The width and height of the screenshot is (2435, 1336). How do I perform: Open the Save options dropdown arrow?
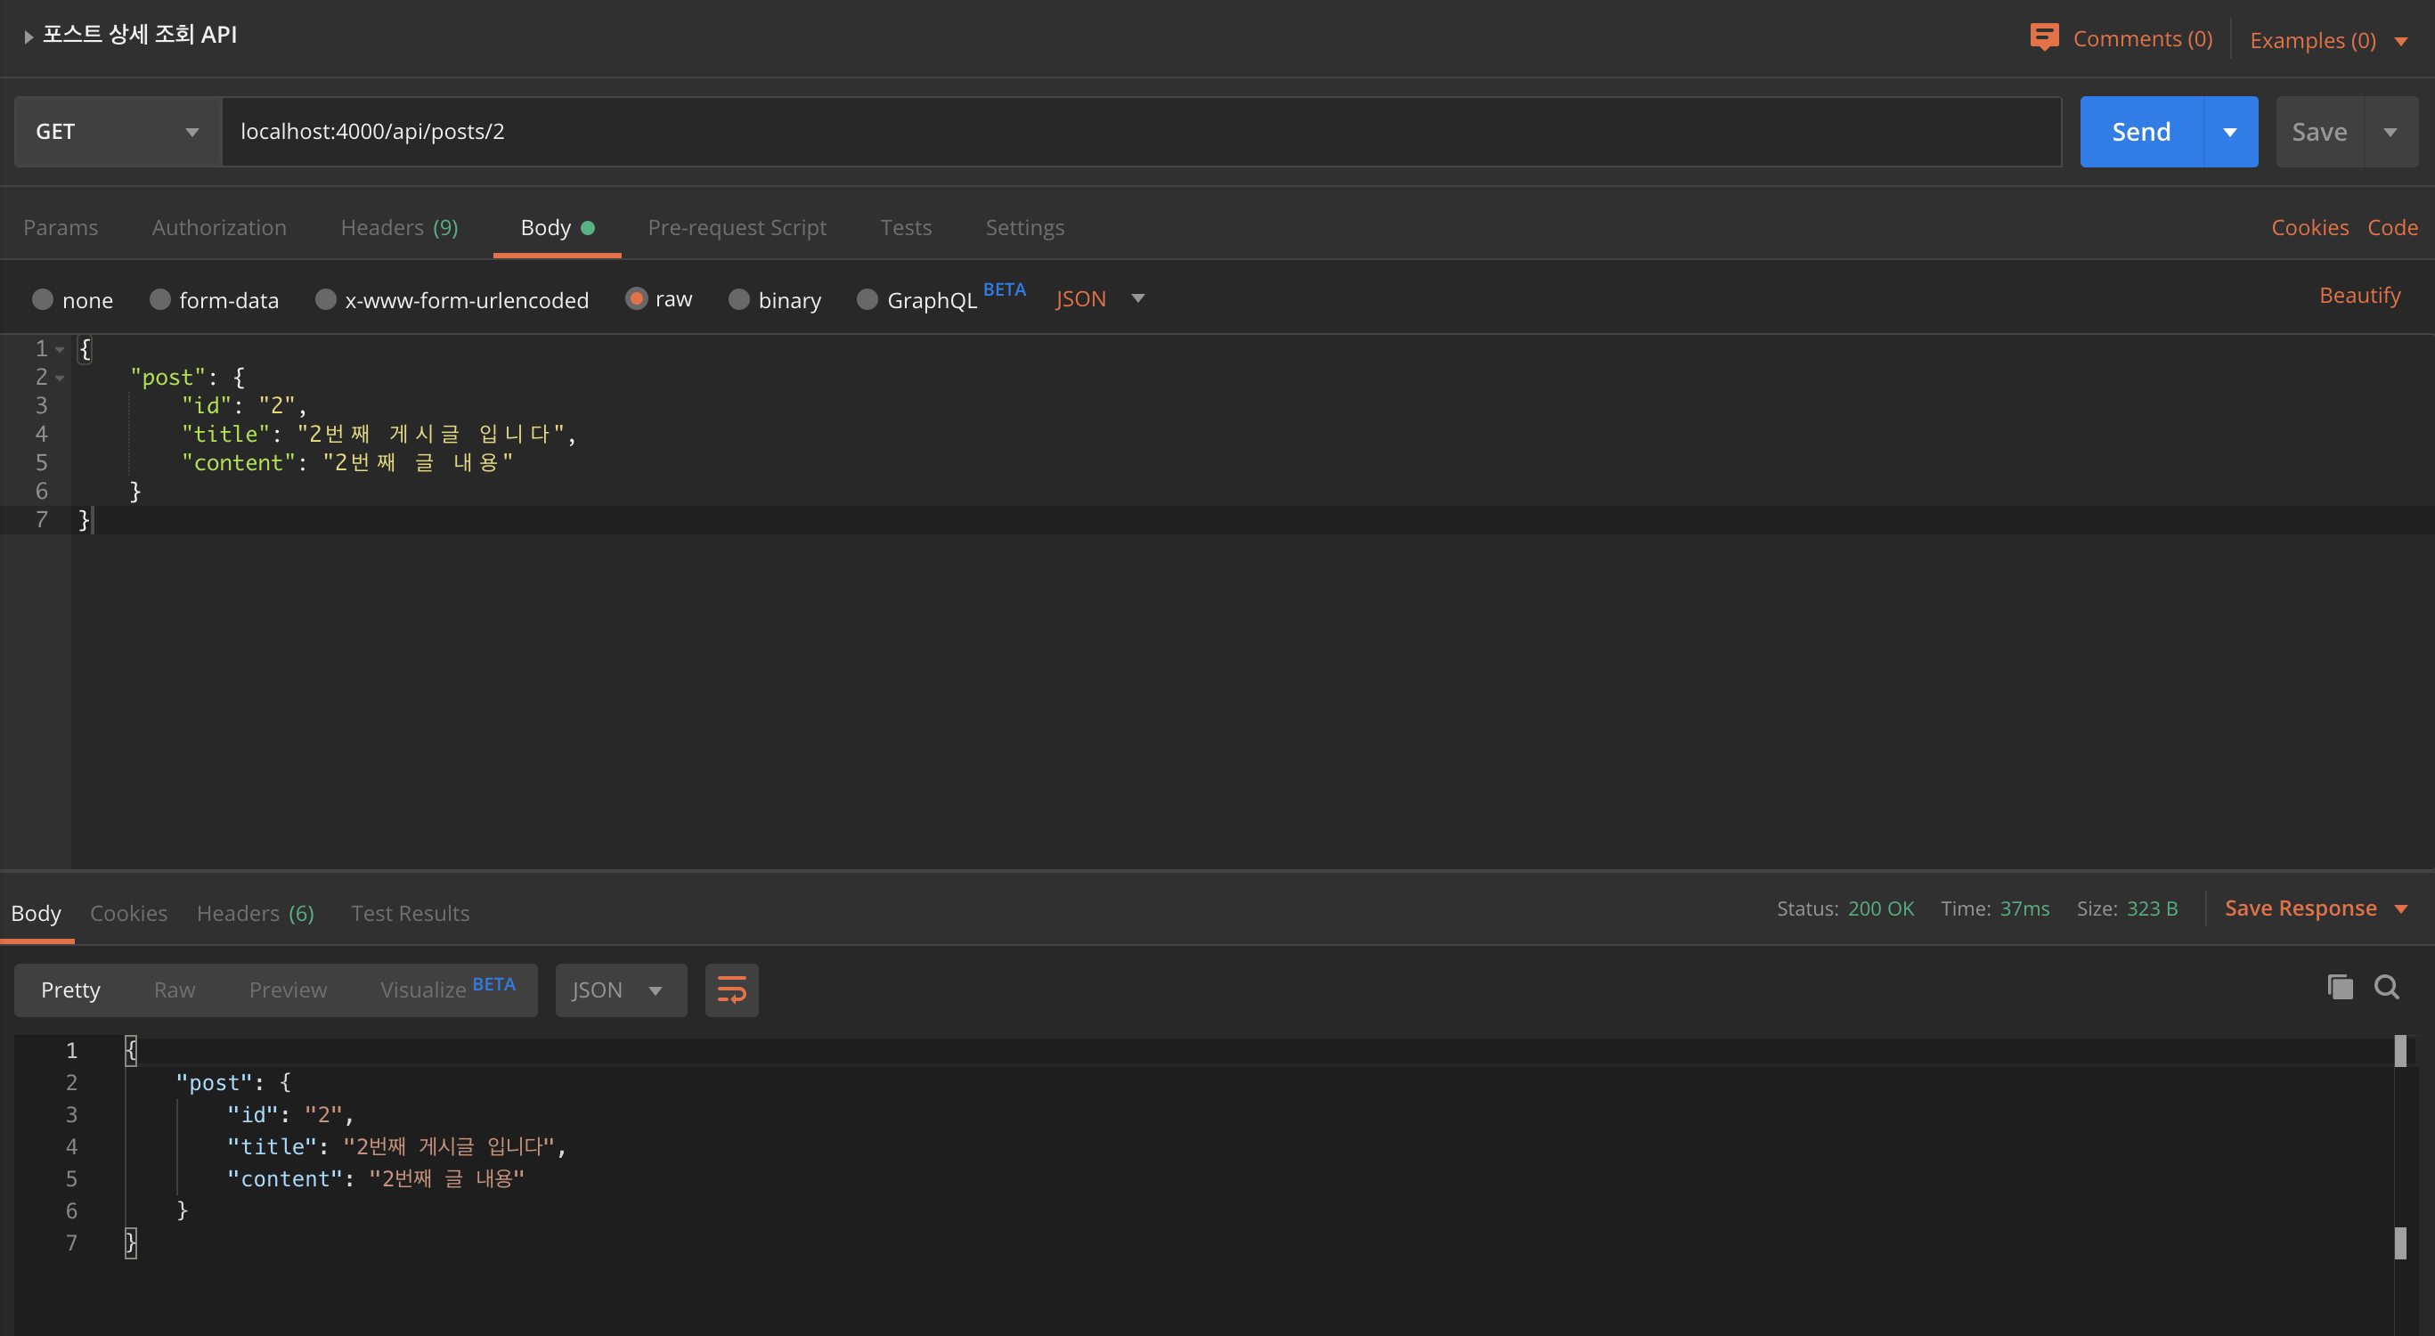coord(2390,132)
